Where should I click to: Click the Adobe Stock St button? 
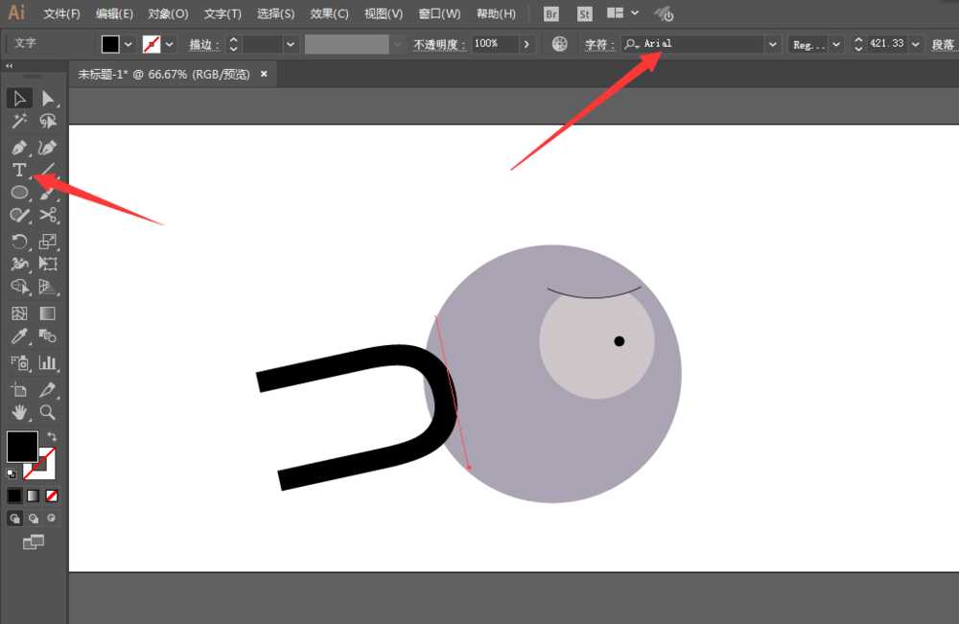[584, 13]
